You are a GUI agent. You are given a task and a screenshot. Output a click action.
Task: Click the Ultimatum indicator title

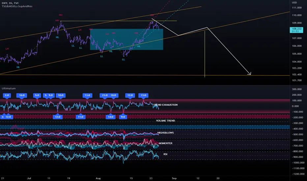click(x=9, y=88)
